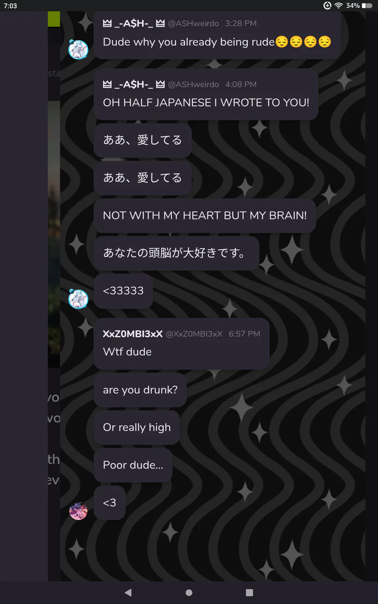This screenshot has width=378, height=604.
Task: Tap the Android back navigation button
Action: (x=129, y=592)
